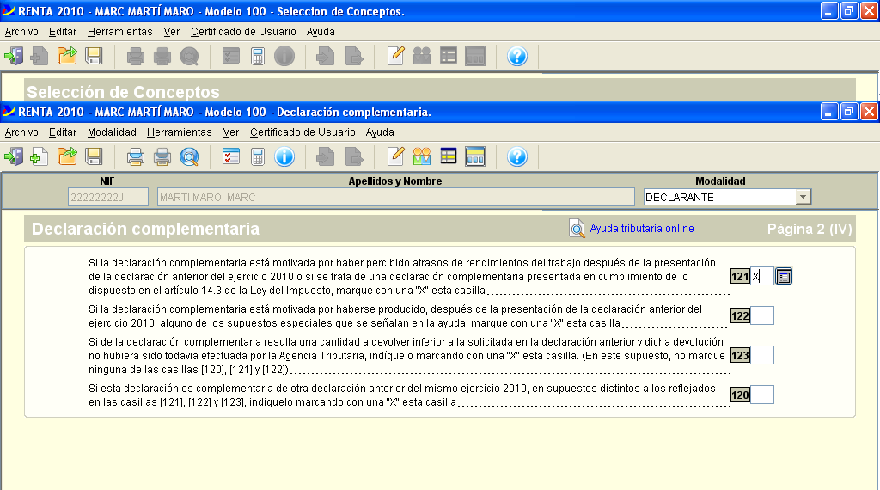Image resolution: width=880 pixels, height=490 pixels.
Task: Open the Ayuda tributaria online link
Action: coord(641,229)
